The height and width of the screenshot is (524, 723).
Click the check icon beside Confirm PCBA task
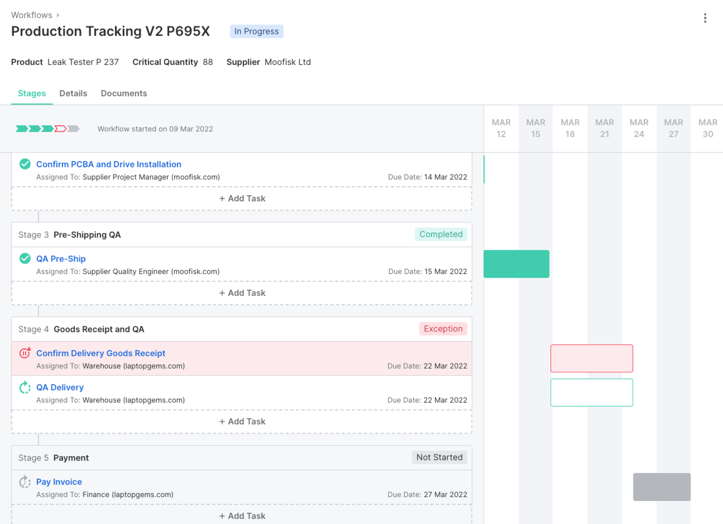[x=25, y=164]
